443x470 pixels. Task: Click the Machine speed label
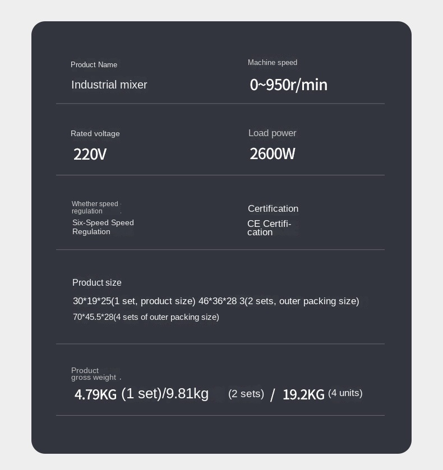coord(273,63)
